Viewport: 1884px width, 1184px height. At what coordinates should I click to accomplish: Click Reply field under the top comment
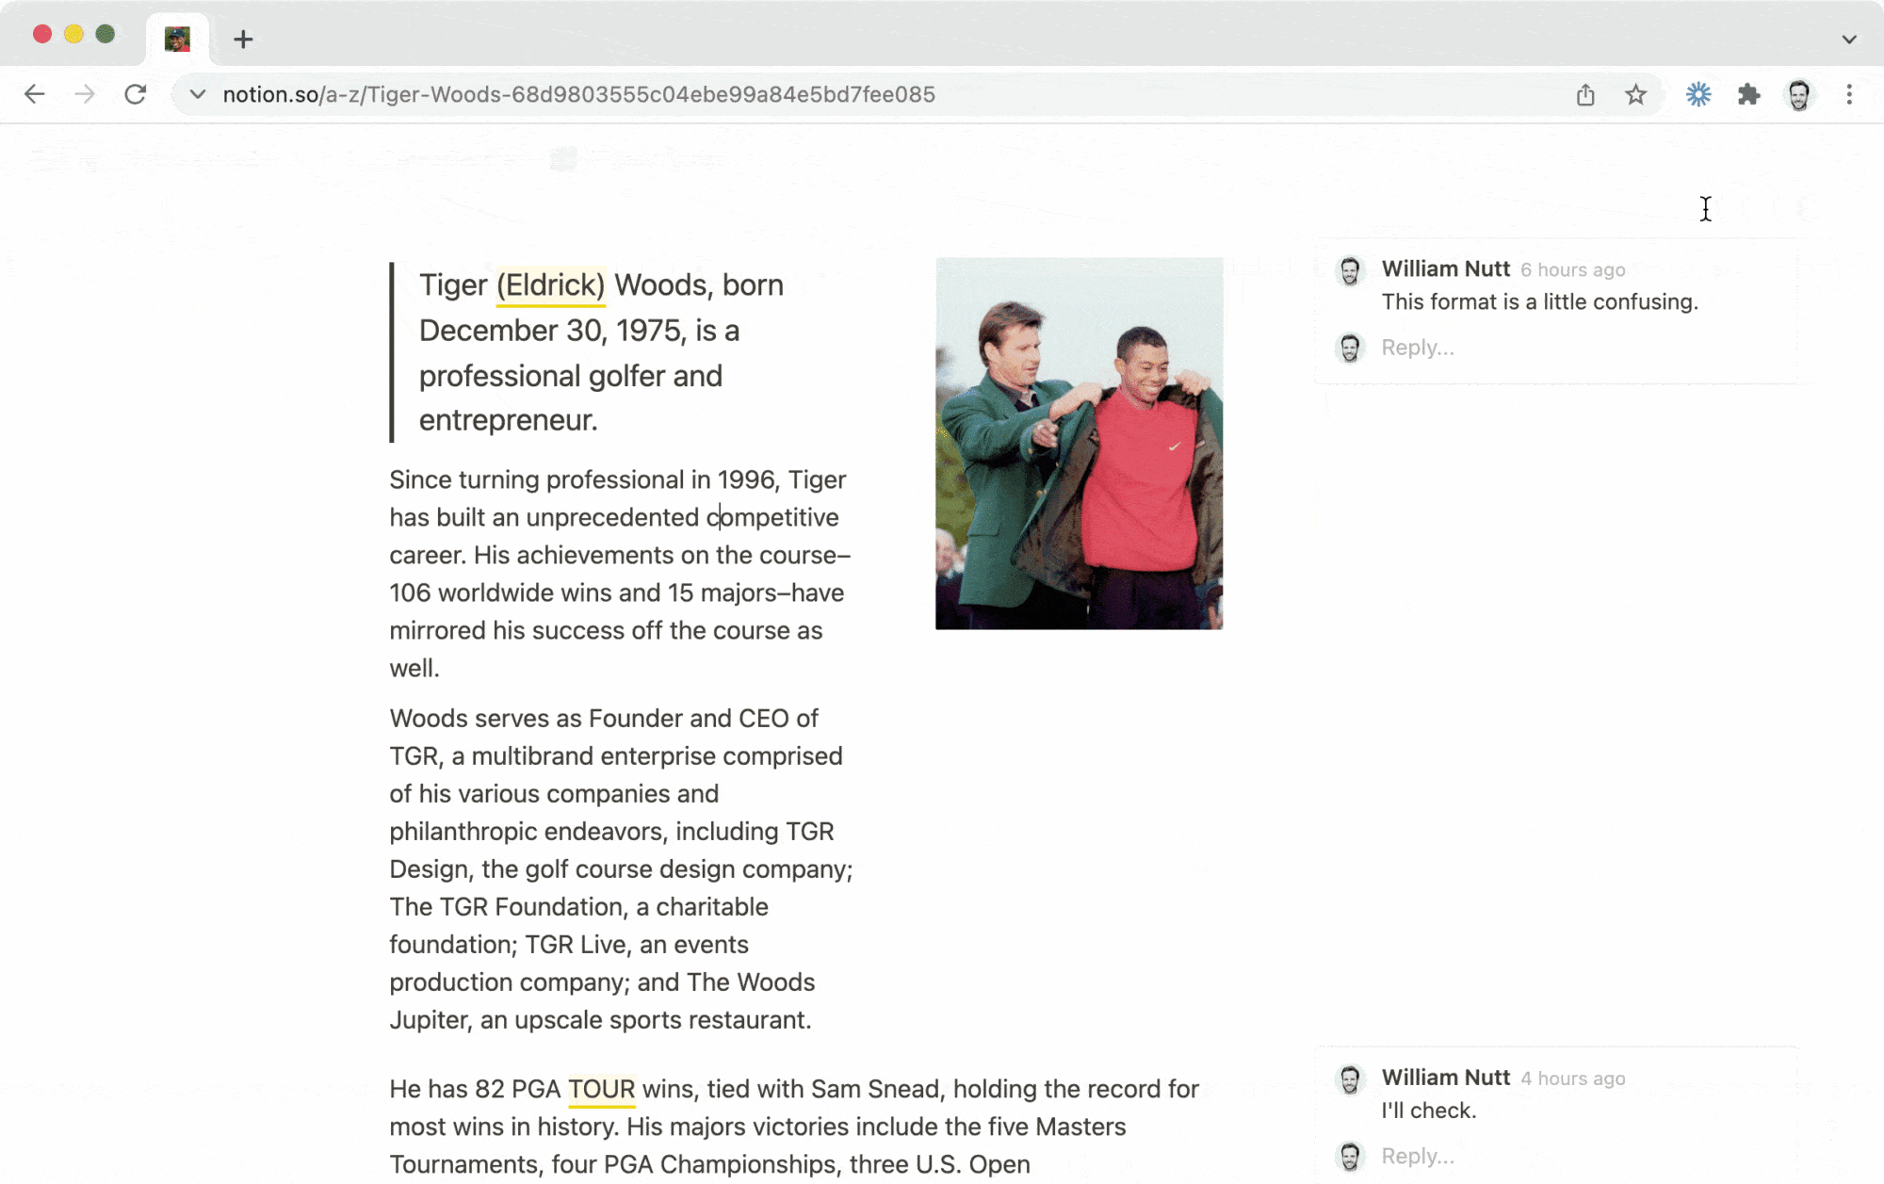click(1418, 347)
